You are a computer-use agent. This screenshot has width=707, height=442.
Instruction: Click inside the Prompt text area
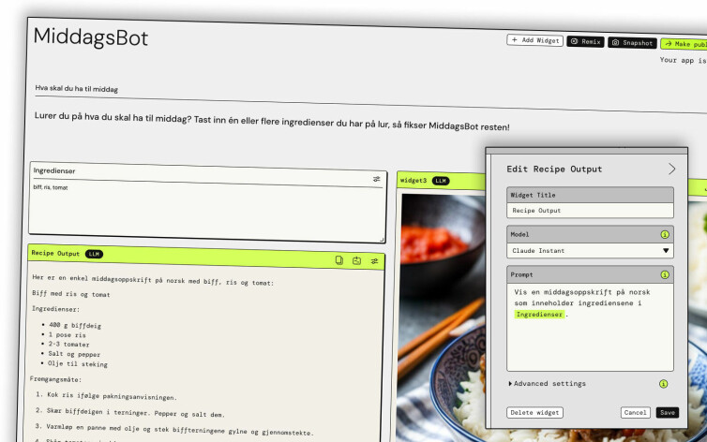pos(590,327)
